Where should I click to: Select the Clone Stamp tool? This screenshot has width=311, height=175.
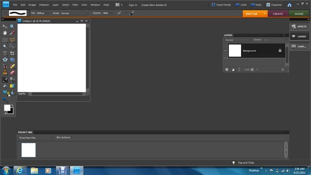[x=5, y=73]
